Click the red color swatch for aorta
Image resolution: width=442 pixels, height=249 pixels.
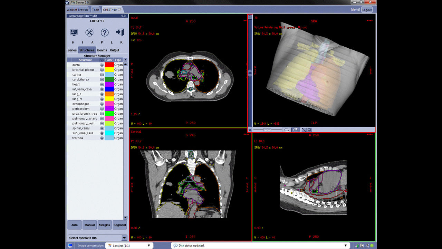[x=109, y=65]
